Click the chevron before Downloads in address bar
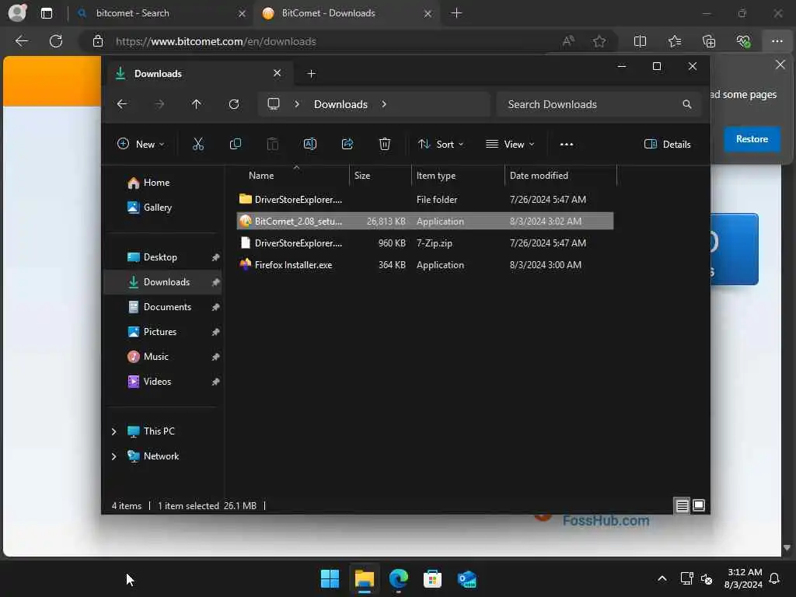 [x=297, y=104]
